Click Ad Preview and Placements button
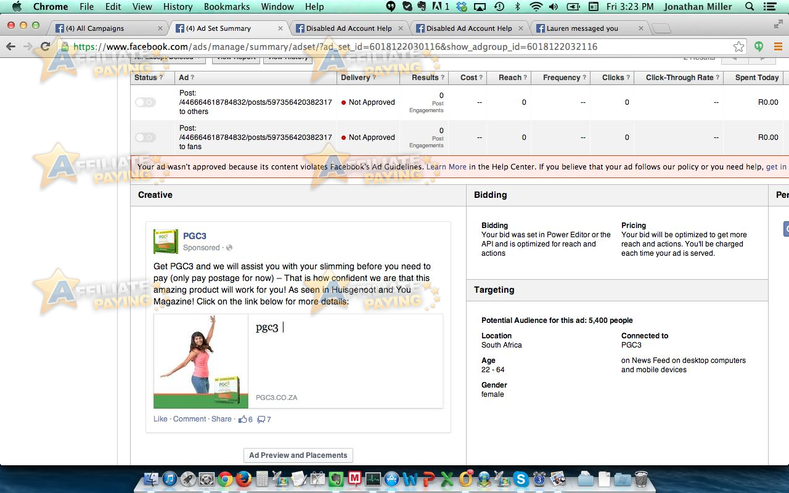The height and width of the screenshot is (493, 789). pyautogui.click(x=298, y=455)
